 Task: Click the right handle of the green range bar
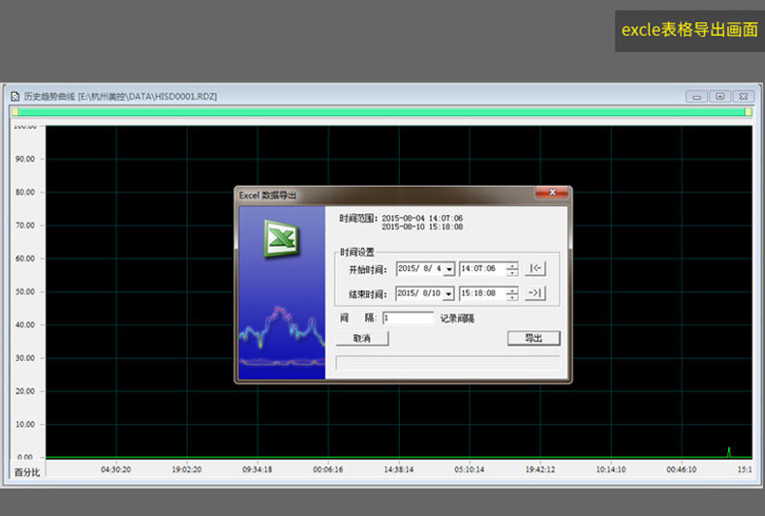click(x=749, y=112)
